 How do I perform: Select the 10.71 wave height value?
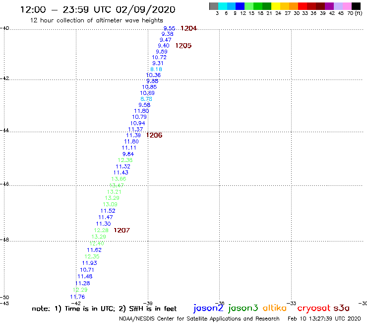[87, 270]
